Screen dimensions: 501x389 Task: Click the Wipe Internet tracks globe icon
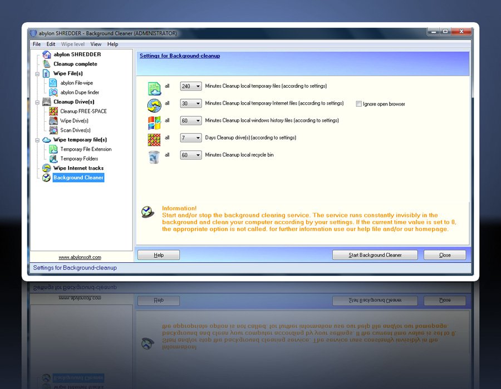coord(47,168)
